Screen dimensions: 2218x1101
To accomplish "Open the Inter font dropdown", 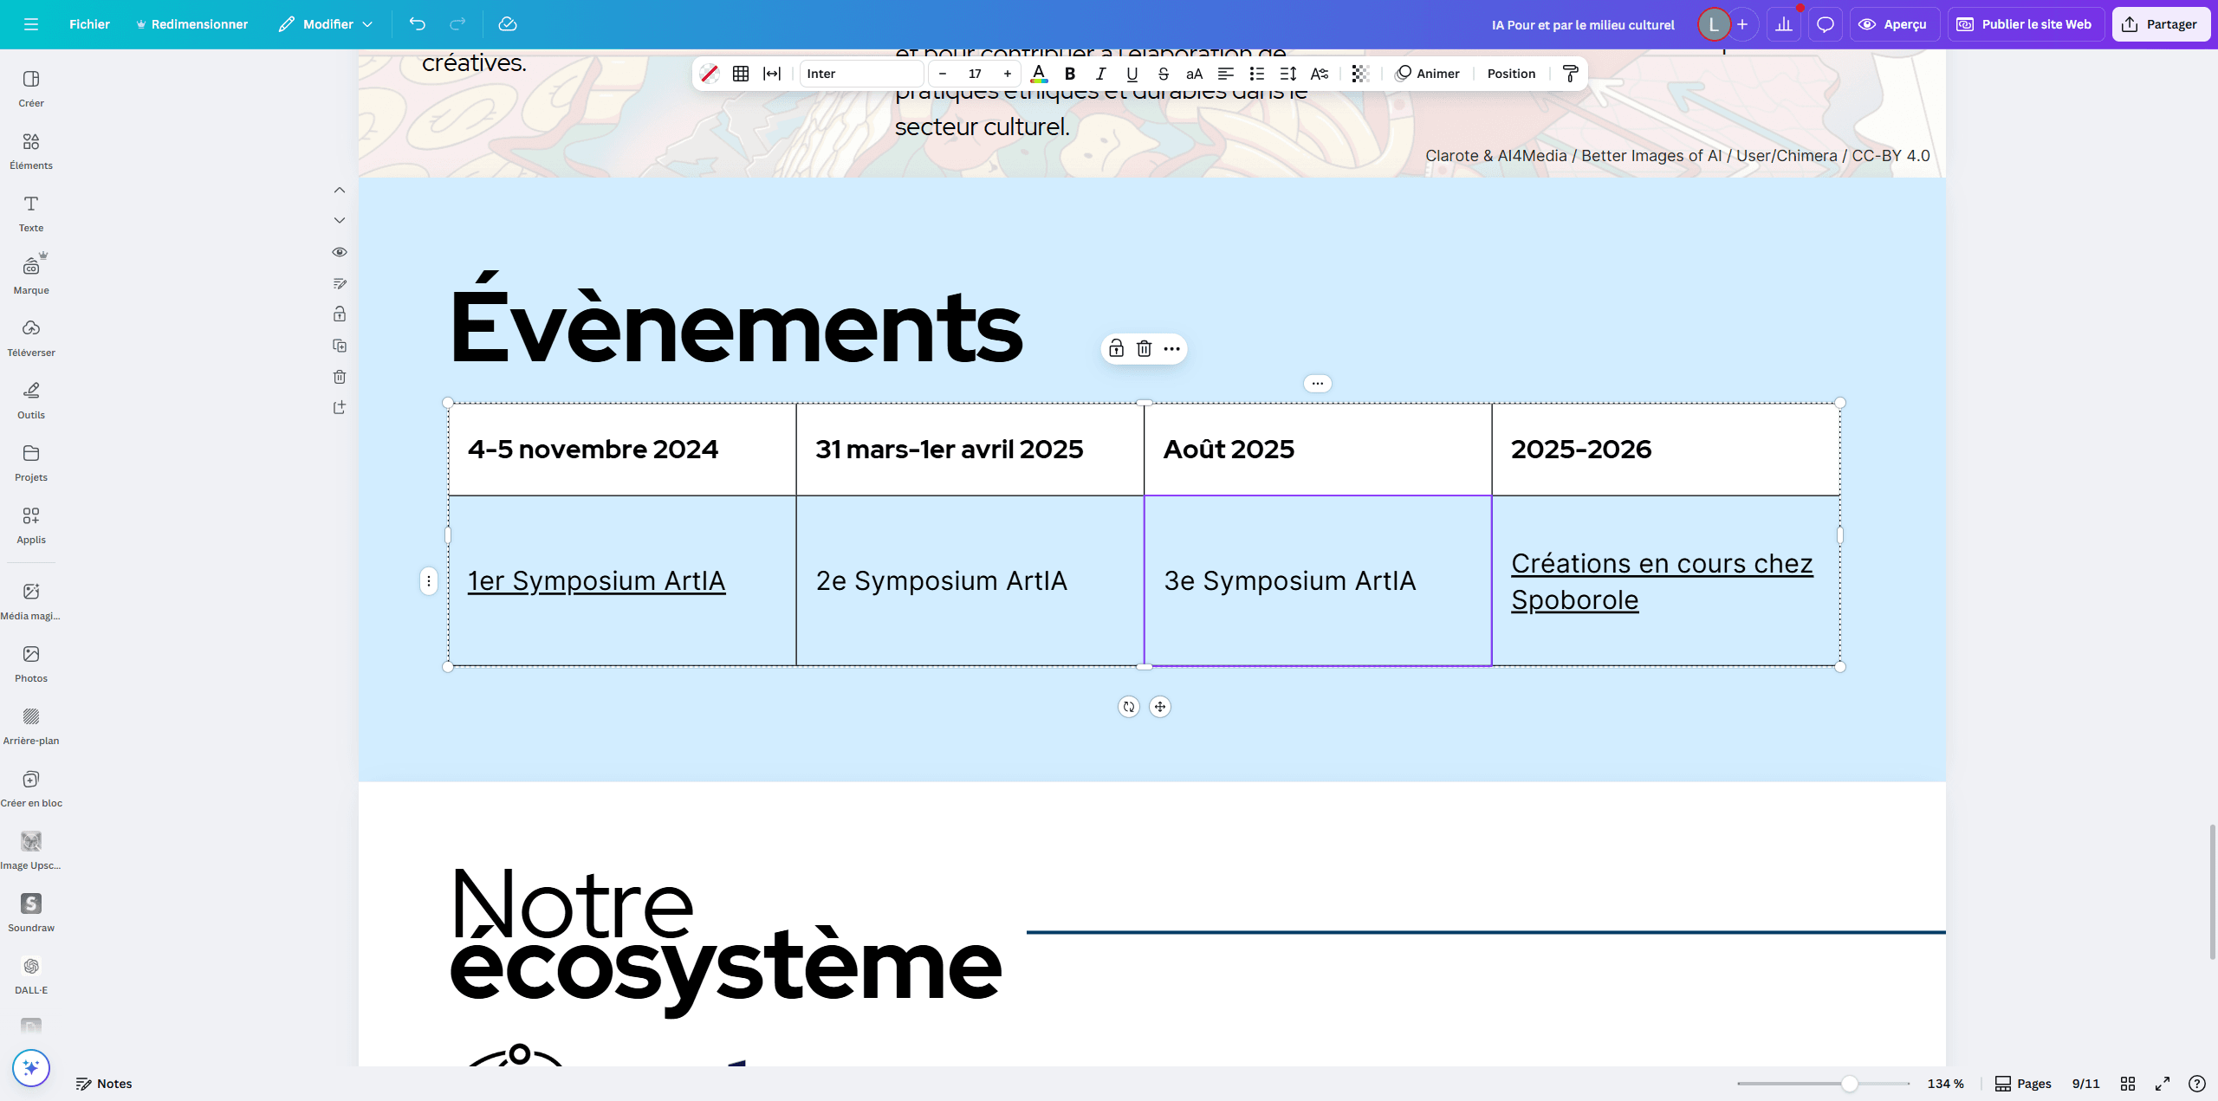I will (861, 74).
